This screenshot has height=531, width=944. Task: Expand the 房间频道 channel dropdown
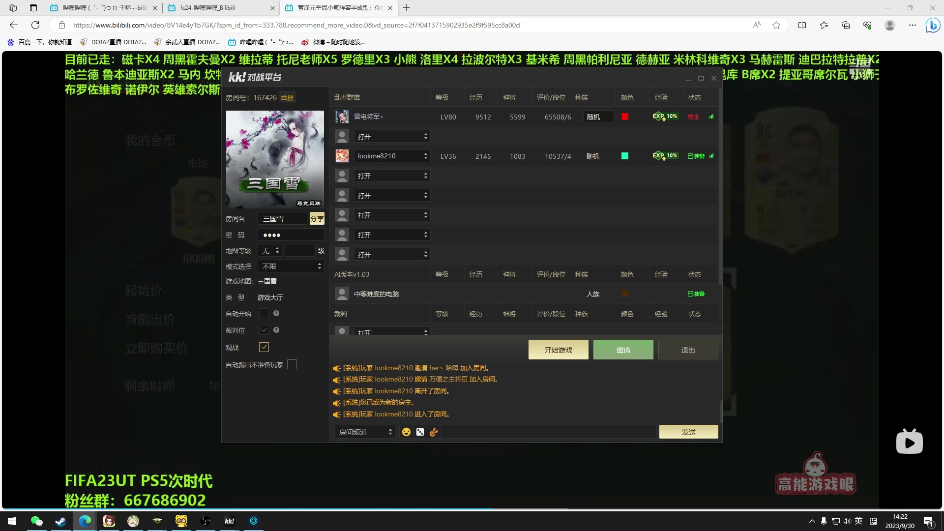365,432
